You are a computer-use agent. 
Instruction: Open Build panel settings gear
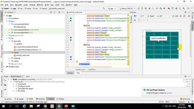(x=185, y=76)
